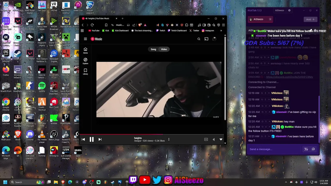331x186 pixels.
Task: Open the browser extensions puzzle icon
Action: click(x=187, y=25)
